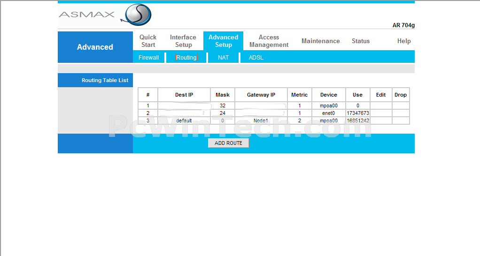Click the mask value 32
Image resolution: width=480 pixels, height=256 pixels.
coord(223,105)
